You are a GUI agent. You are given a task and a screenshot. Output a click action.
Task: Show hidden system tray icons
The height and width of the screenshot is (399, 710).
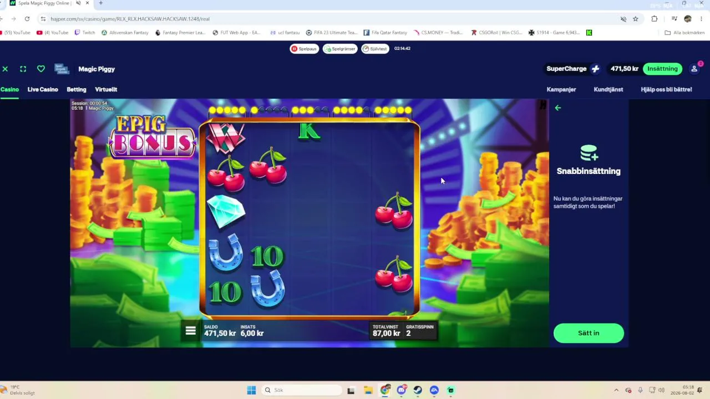[x=616, y=390]
